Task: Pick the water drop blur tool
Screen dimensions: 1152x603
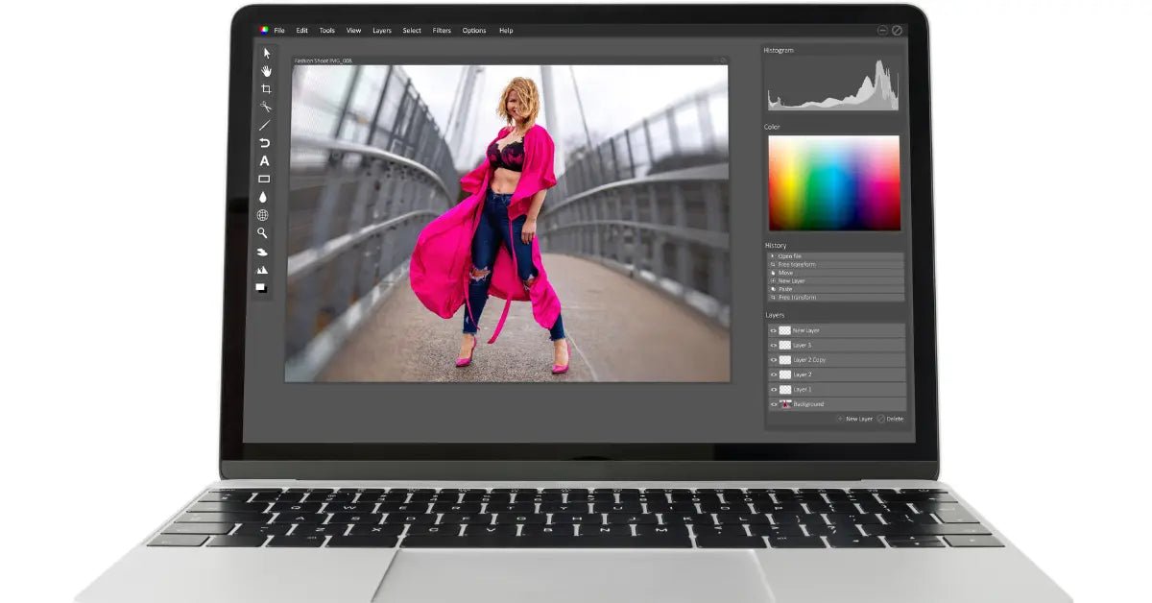Action: [x=264, y=197]
